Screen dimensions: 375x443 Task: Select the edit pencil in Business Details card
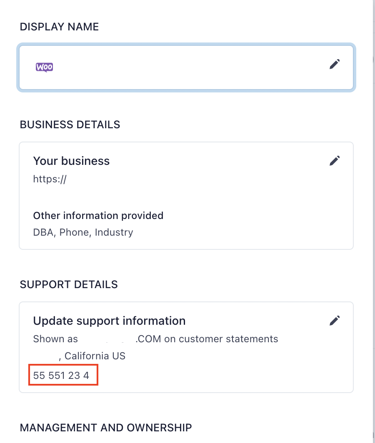(x=335, y=160)
